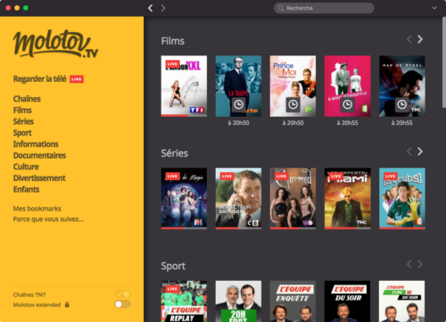Select the Culture category

pyautogui.click(x=26, y=167)
